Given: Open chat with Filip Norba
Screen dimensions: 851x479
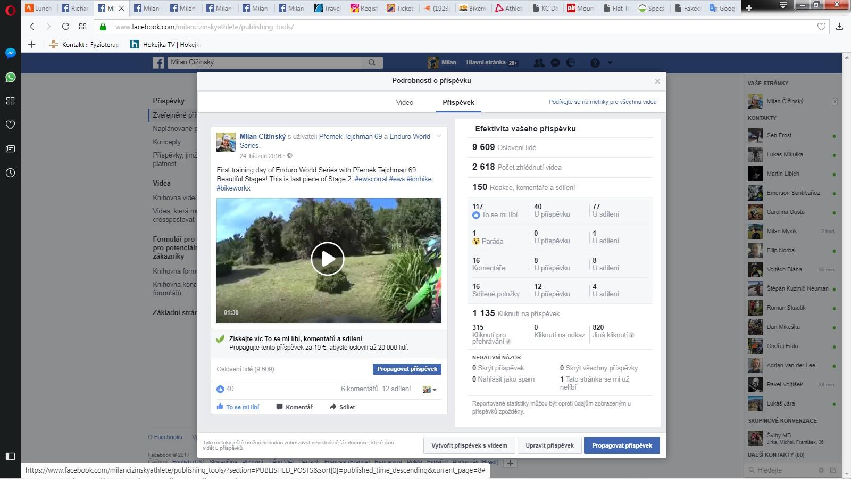Looking at the screenshot, I should tap(791, 250).
